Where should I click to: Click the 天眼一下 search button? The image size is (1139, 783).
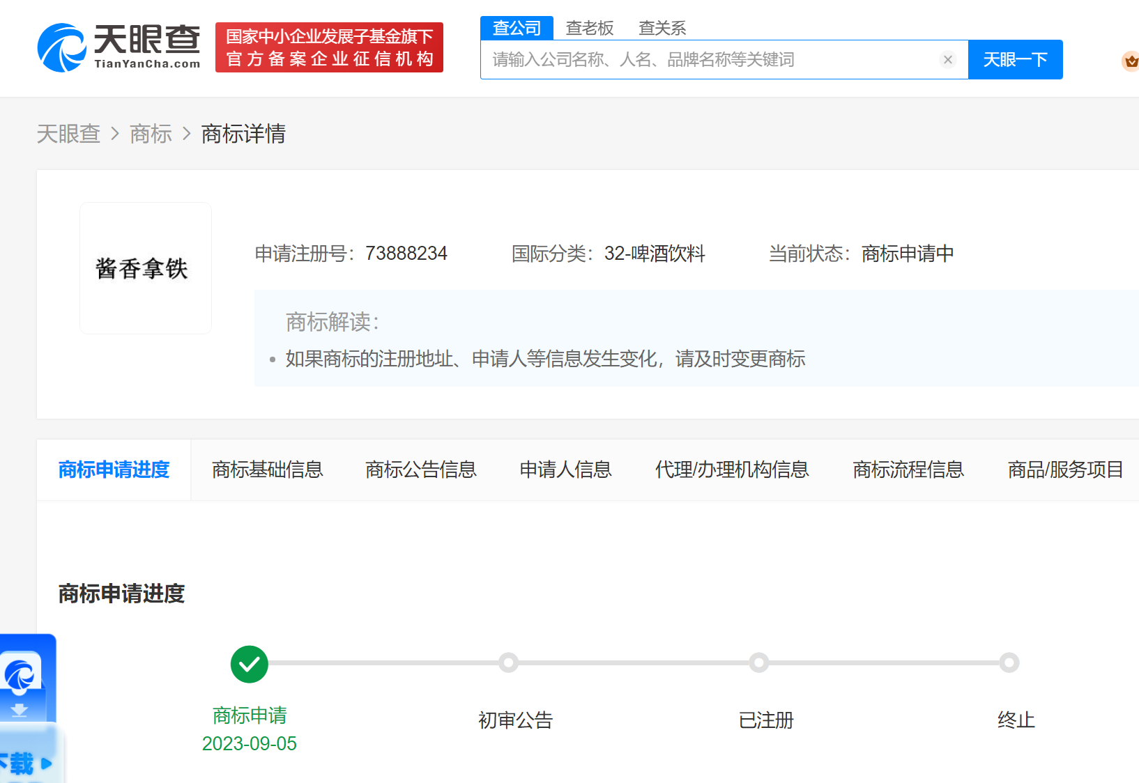(1016, 60)
